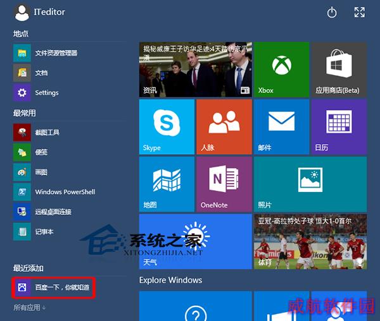Viewport: 380px width, 321px height.
Task: Click the Windows PowerShell label
Action: pos(65,192)
